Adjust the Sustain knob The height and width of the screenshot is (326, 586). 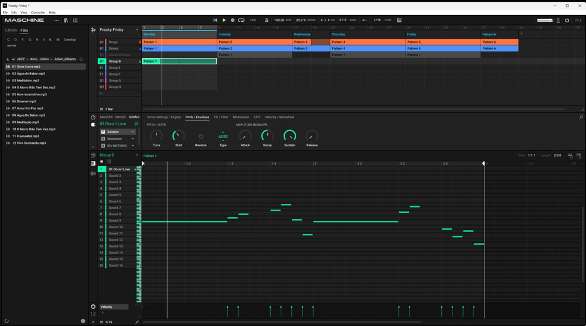click(x=289, y=136)
